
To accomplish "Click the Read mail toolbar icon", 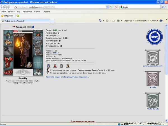I will [x=114, y=21].
